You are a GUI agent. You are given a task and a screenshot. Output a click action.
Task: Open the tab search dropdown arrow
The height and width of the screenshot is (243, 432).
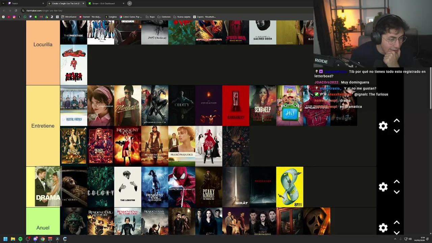coord(3,3)
